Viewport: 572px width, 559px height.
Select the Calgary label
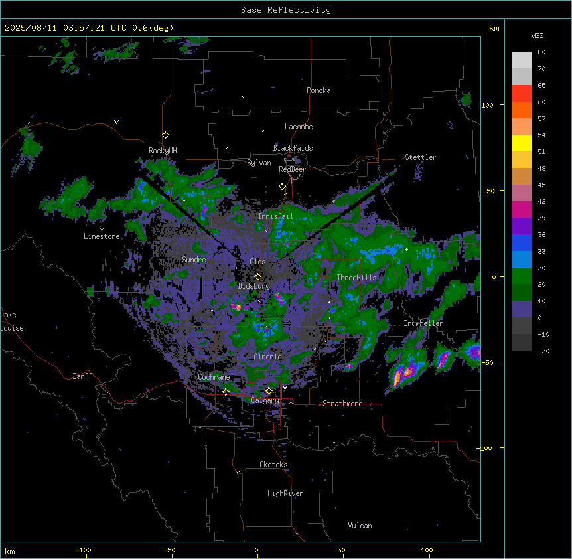(x=265, y=400)
